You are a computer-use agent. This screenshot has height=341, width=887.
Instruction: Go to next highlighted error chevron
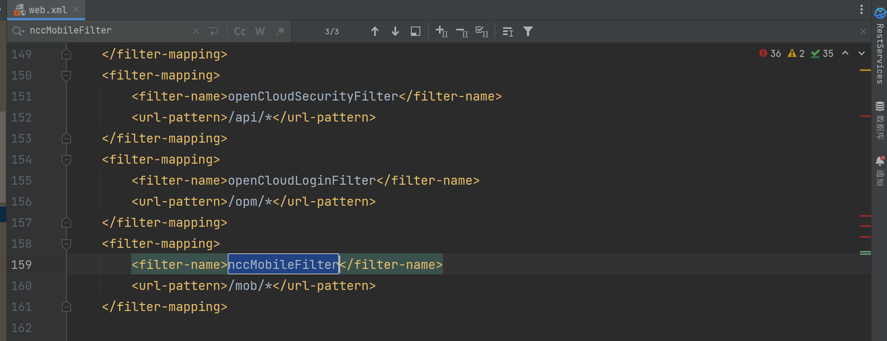point(861,53)
